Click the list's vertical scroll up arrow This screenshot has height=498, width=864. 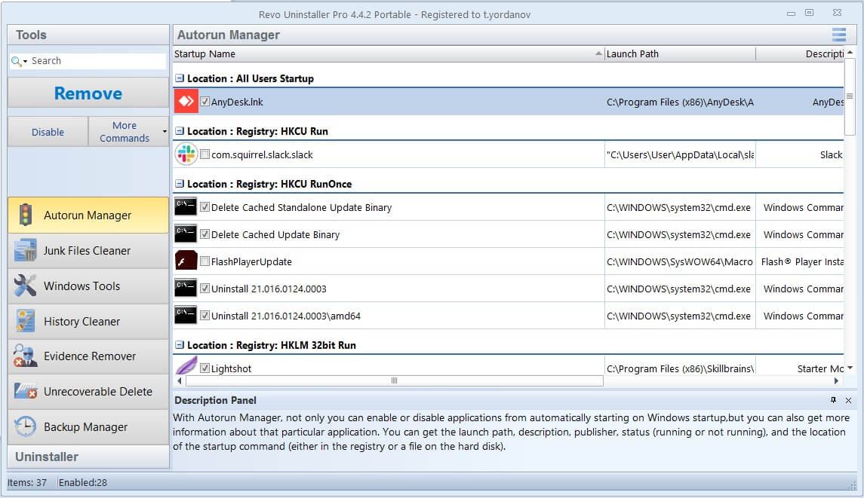(x=850, y=52)
